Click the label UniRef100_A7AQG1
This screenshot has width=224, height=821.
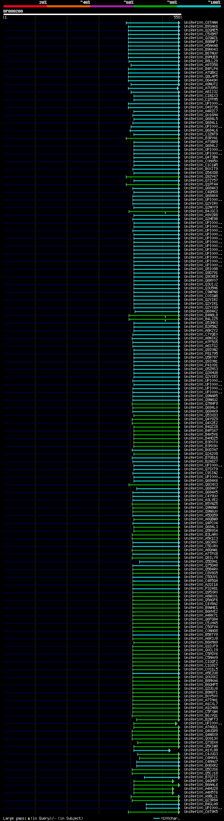pos(201,727)
